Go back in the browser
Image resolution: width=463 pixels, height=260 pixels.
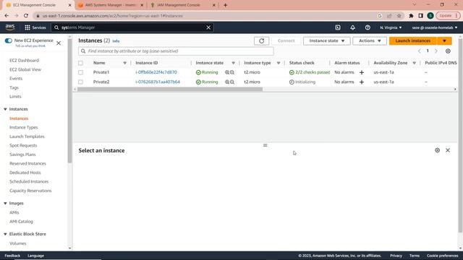[x=7, y=16]
